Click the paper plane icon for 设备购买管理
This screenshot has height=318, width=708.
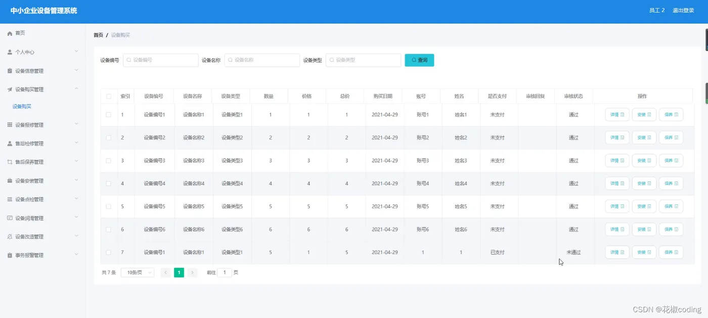[x=10, y=89]
